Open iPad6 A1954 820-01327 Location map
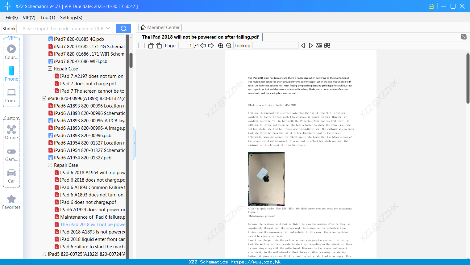 click(x=87, y=143)
